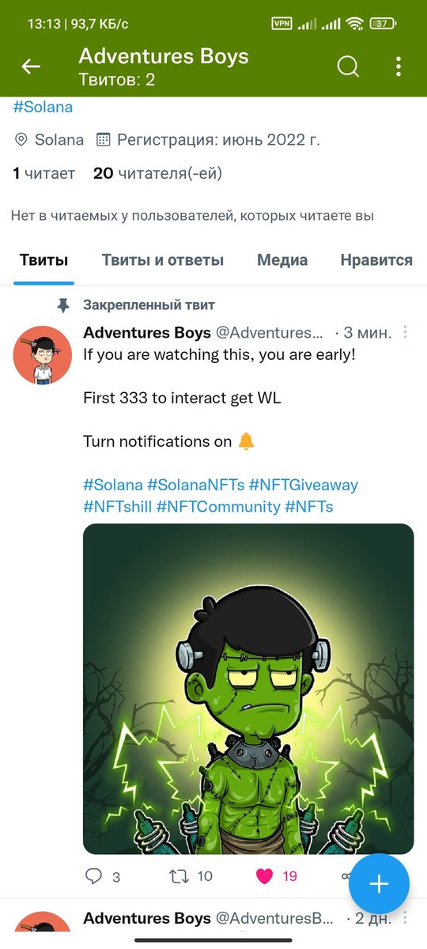Viewport: 427px width, 949px height.
Task: View the 20 читателя(-ей) followers list
Action: pyautogui.click(x=157, y=173)
